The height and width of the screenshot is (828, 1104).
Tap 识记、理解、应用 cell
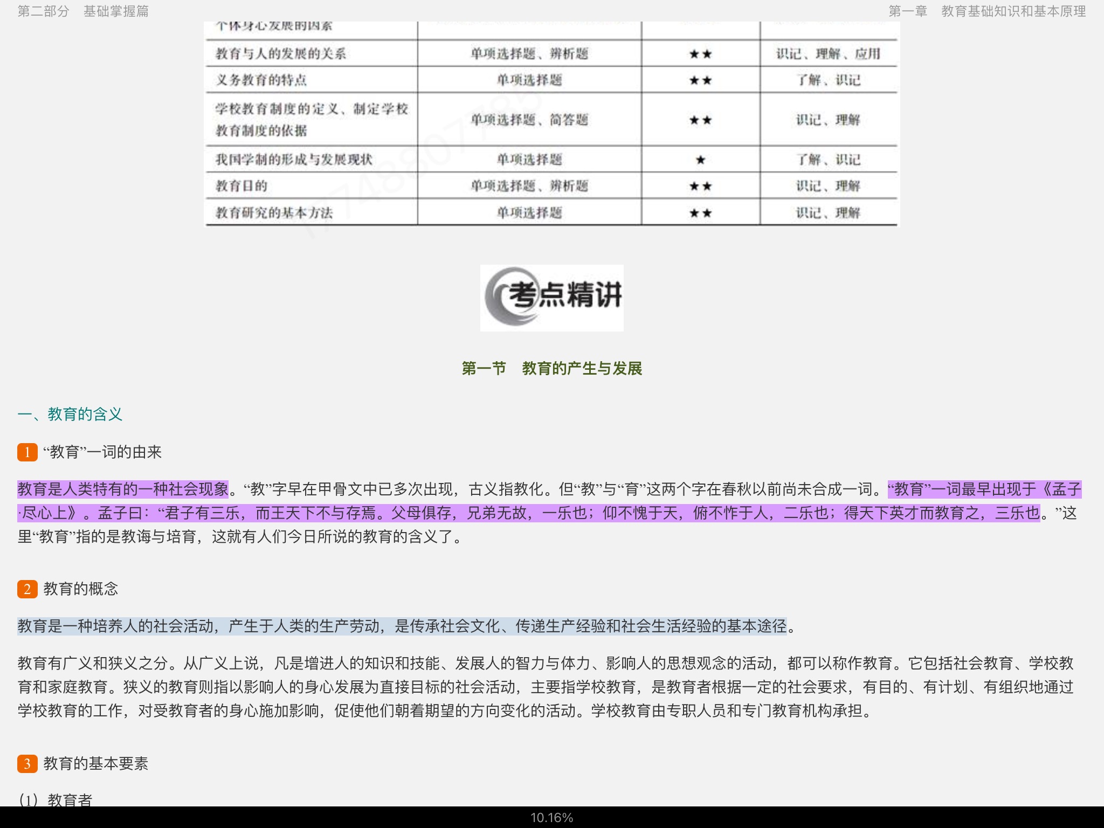click(x=829, y=53)
